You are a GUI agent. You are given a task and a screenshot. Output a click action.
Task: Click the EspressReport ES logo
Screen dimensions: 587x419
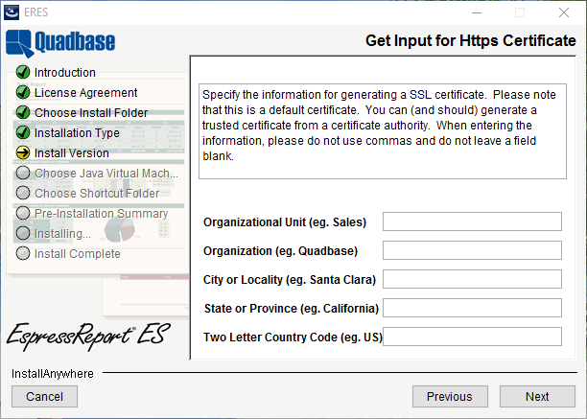[88, 336]
